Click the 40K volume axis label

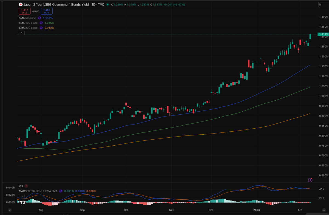coord(322,189)
